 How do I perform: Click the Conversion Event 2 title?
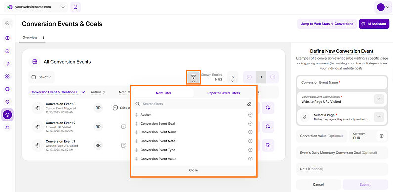(61, 123)
